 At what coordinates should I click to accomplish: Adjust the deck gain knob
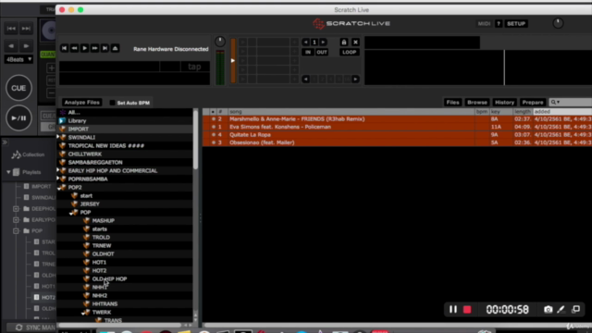pos(220,42)
